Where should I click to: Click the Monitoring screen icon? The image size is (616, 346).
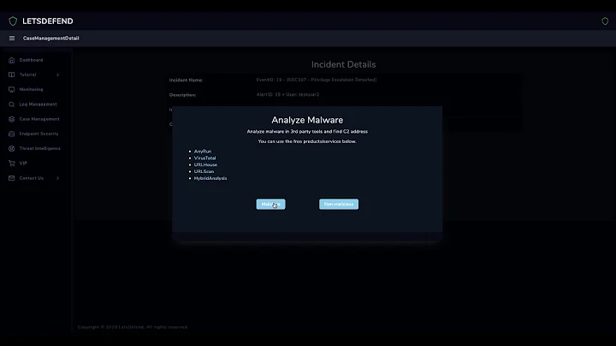pyautogui.click(x=11, y=90)
